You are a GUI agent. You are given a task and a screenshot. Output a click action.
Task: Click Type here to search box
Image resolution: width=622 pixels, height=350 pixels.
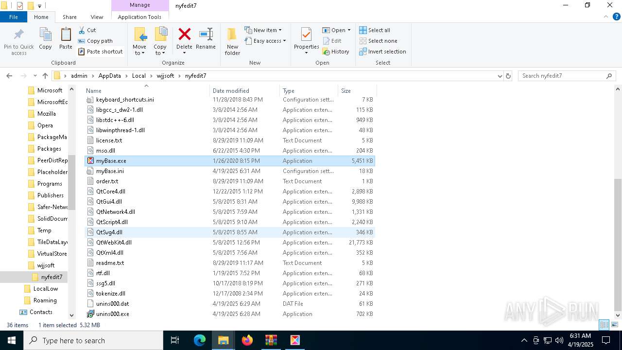click(x=93, y=340)
